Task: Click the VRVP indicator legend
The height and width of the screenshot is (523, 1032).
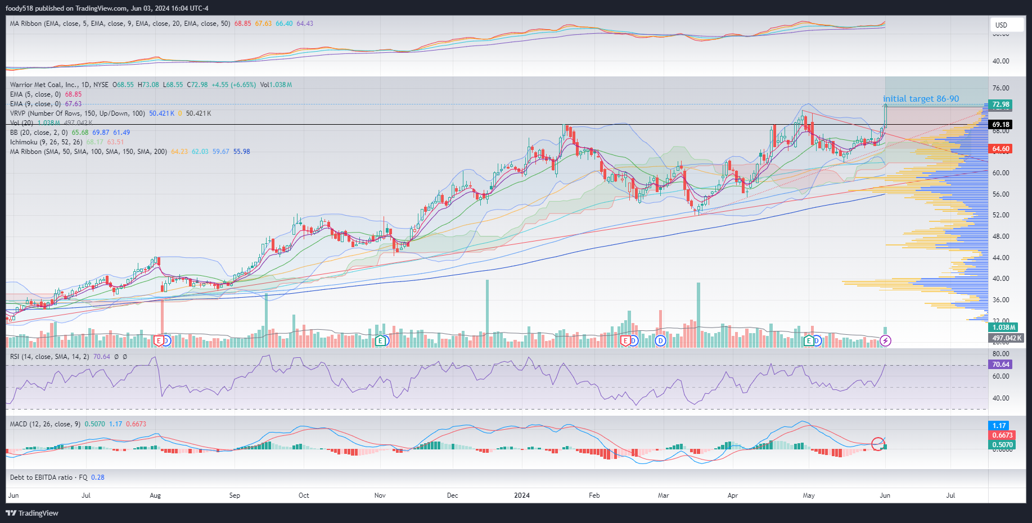Action: coord(77,113)
